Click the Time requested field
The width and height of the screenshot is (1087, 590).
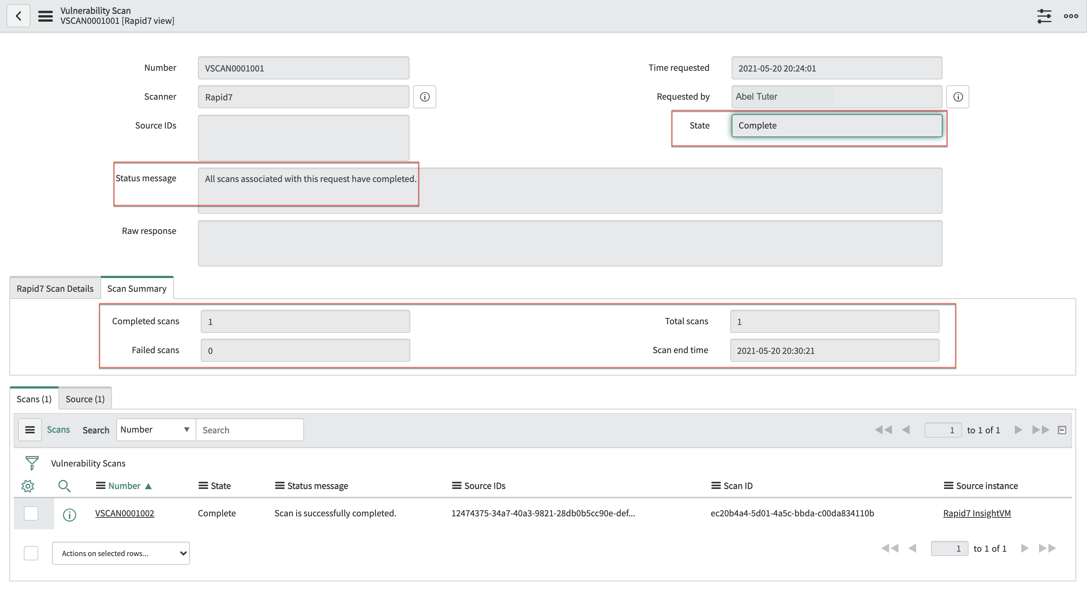pos(837,68)
